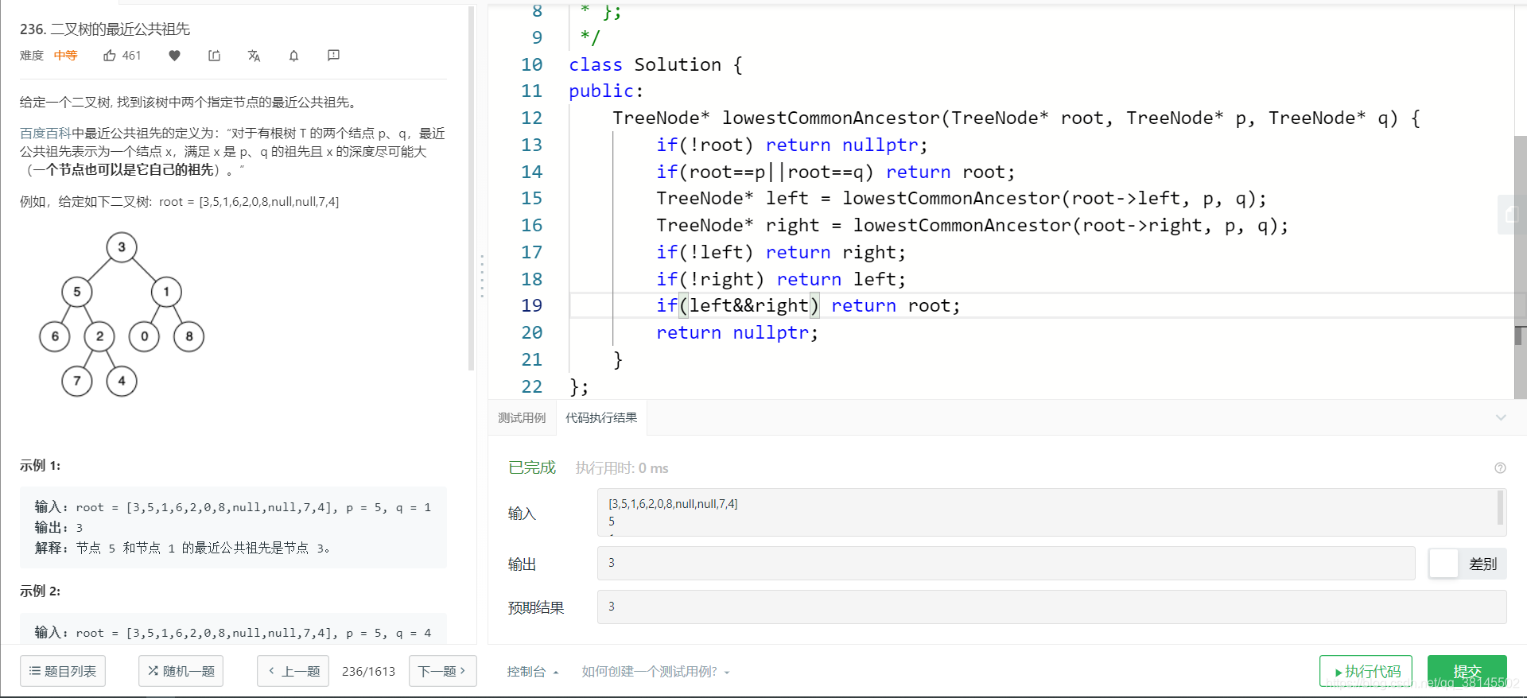
Task: Click the description panel scrollbar
Action: click(472, 187)
